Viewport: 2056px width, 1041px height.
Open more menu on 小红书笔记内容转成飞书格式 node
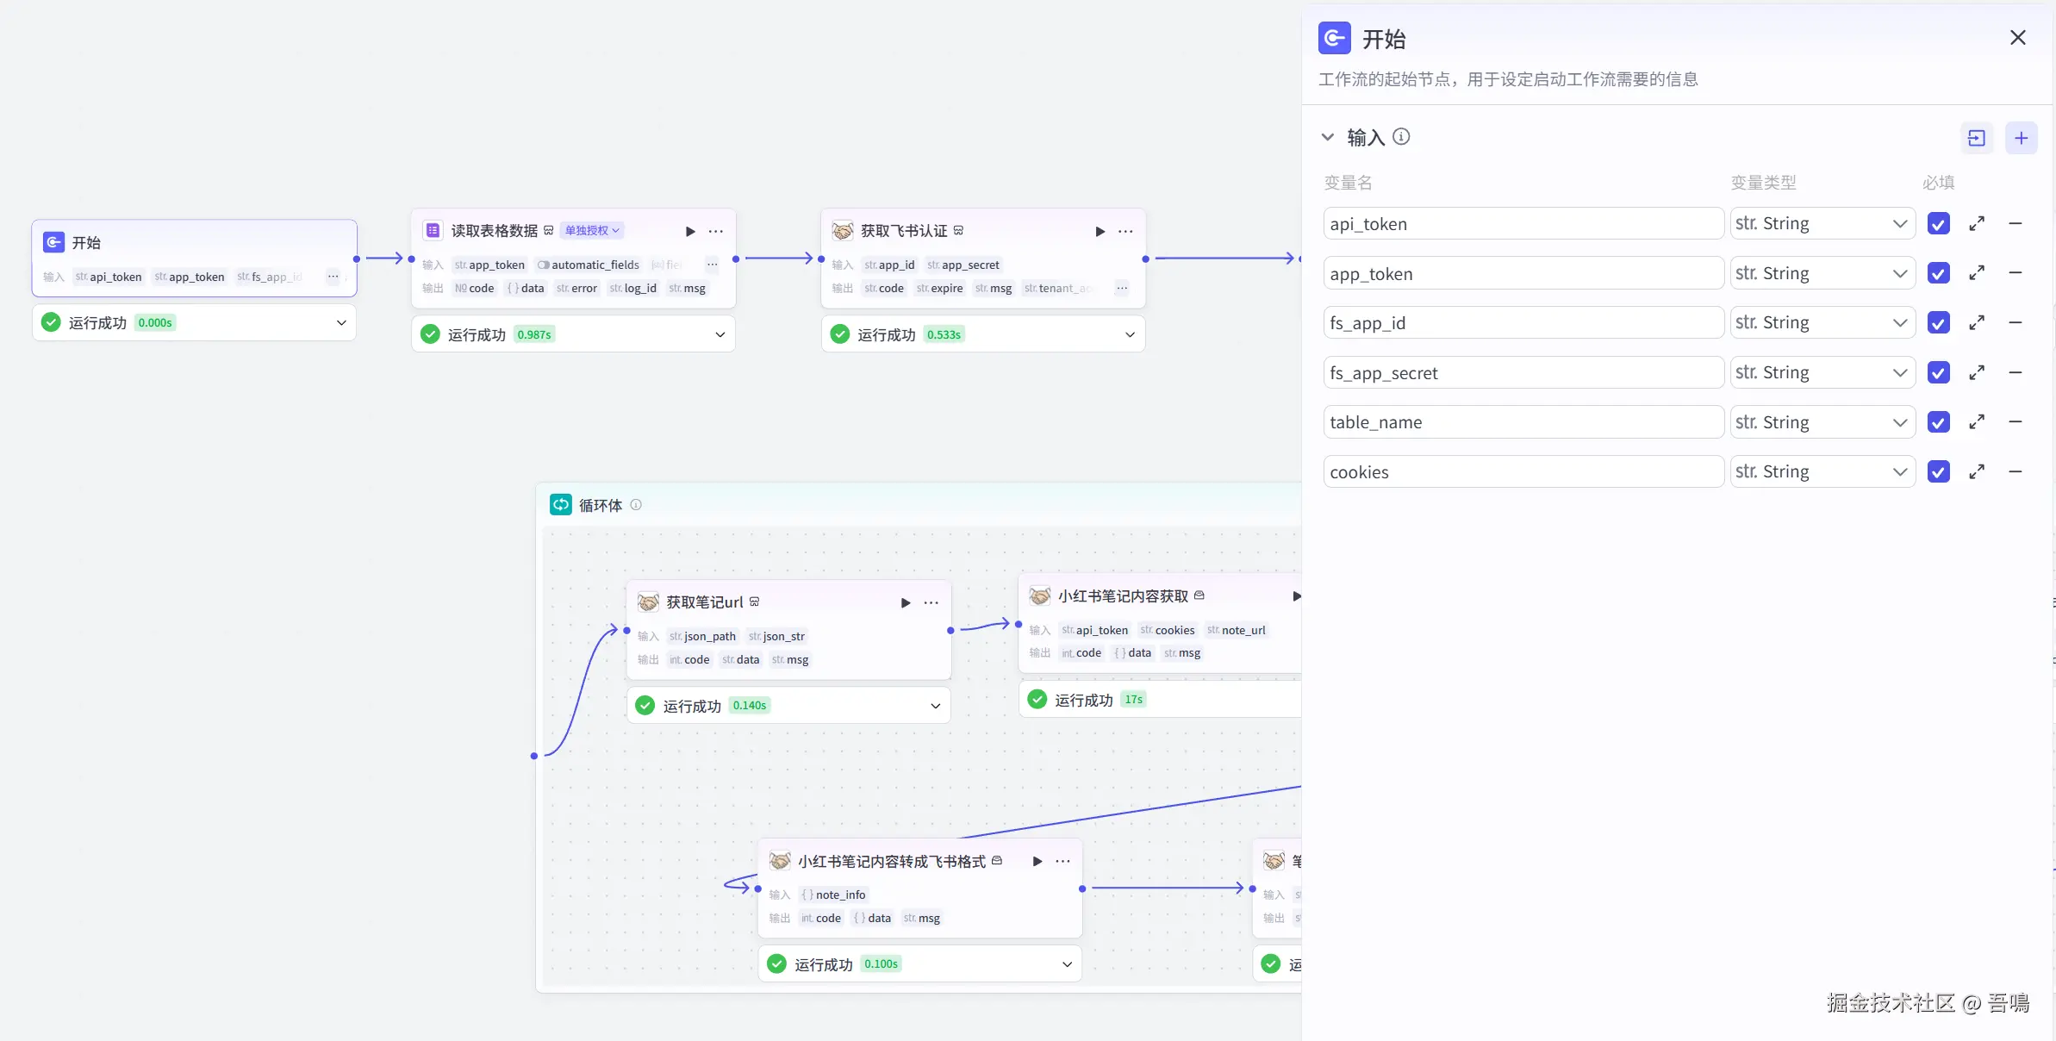click(x=1063, y=861)
